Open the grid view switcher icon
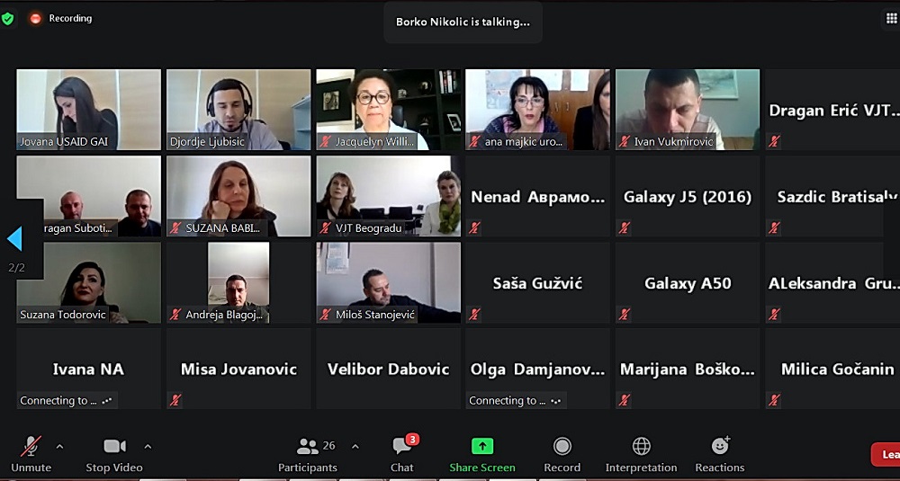 891,18
